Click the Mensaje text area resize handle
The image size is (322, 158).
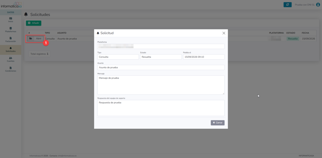tap(224, 93)
